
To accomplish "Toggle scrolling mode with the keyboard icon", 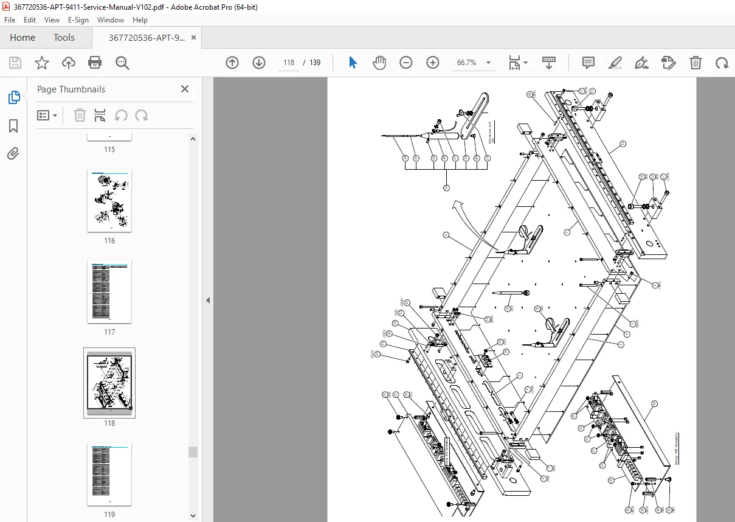I will point(549,63).
